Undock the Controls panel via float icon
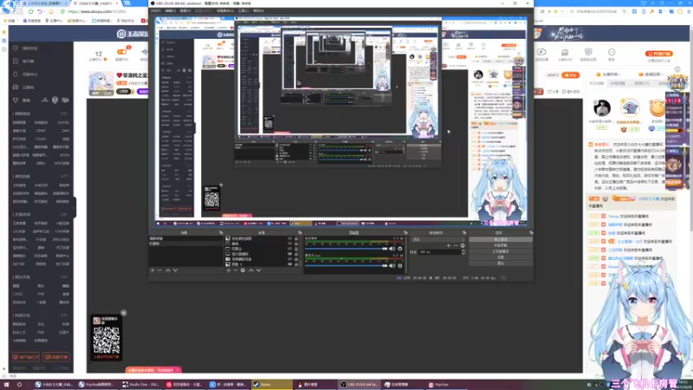Viewport: 693px width, 390px height. click(x=531, y=232)
